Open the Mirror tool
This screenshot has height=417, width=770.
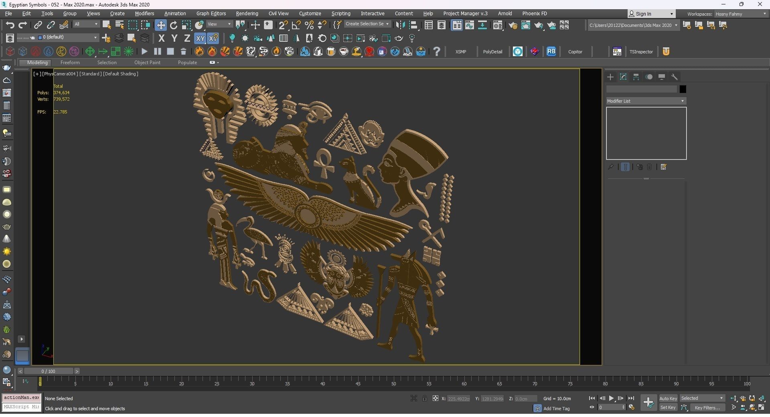click(x=400, y=25)
